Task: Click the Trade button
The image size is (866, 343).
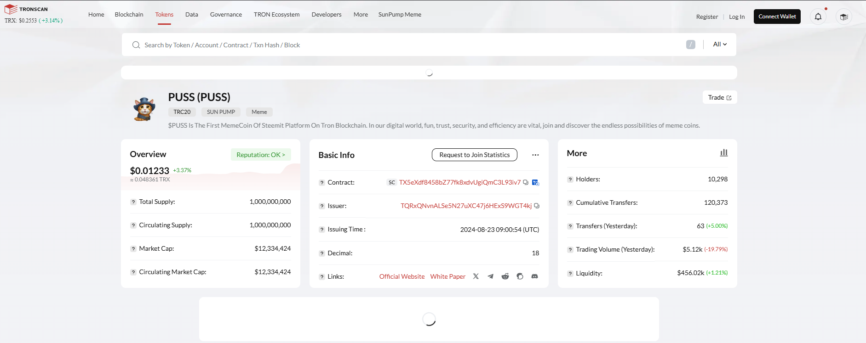Action: 720,97
